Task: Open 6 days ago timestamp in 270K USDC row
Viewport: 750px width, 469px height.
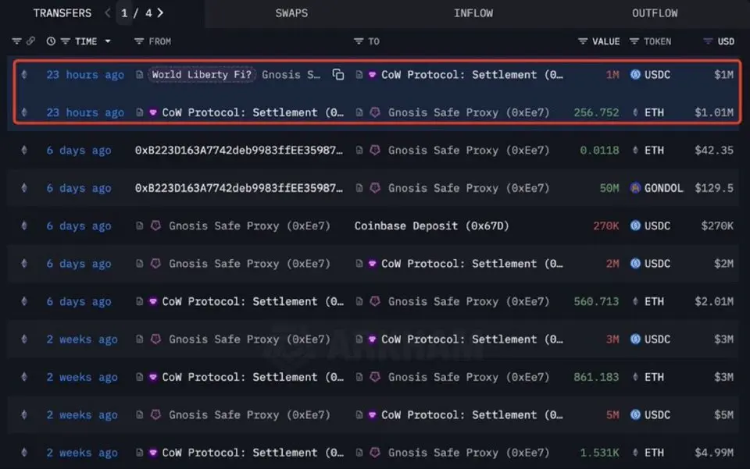Action: 79,226
